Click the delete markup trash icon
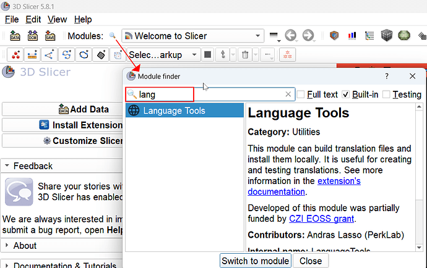The height and width of the screenshot is (268, 427). pyautogui.click(x=245, y=55)
